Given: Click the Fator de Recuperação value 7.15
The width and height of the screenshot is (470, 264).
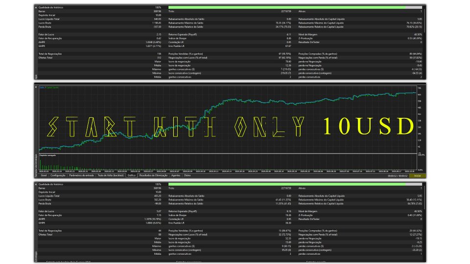Looking at the screenshot, I should pyautogui.click(x=159, y=215).
